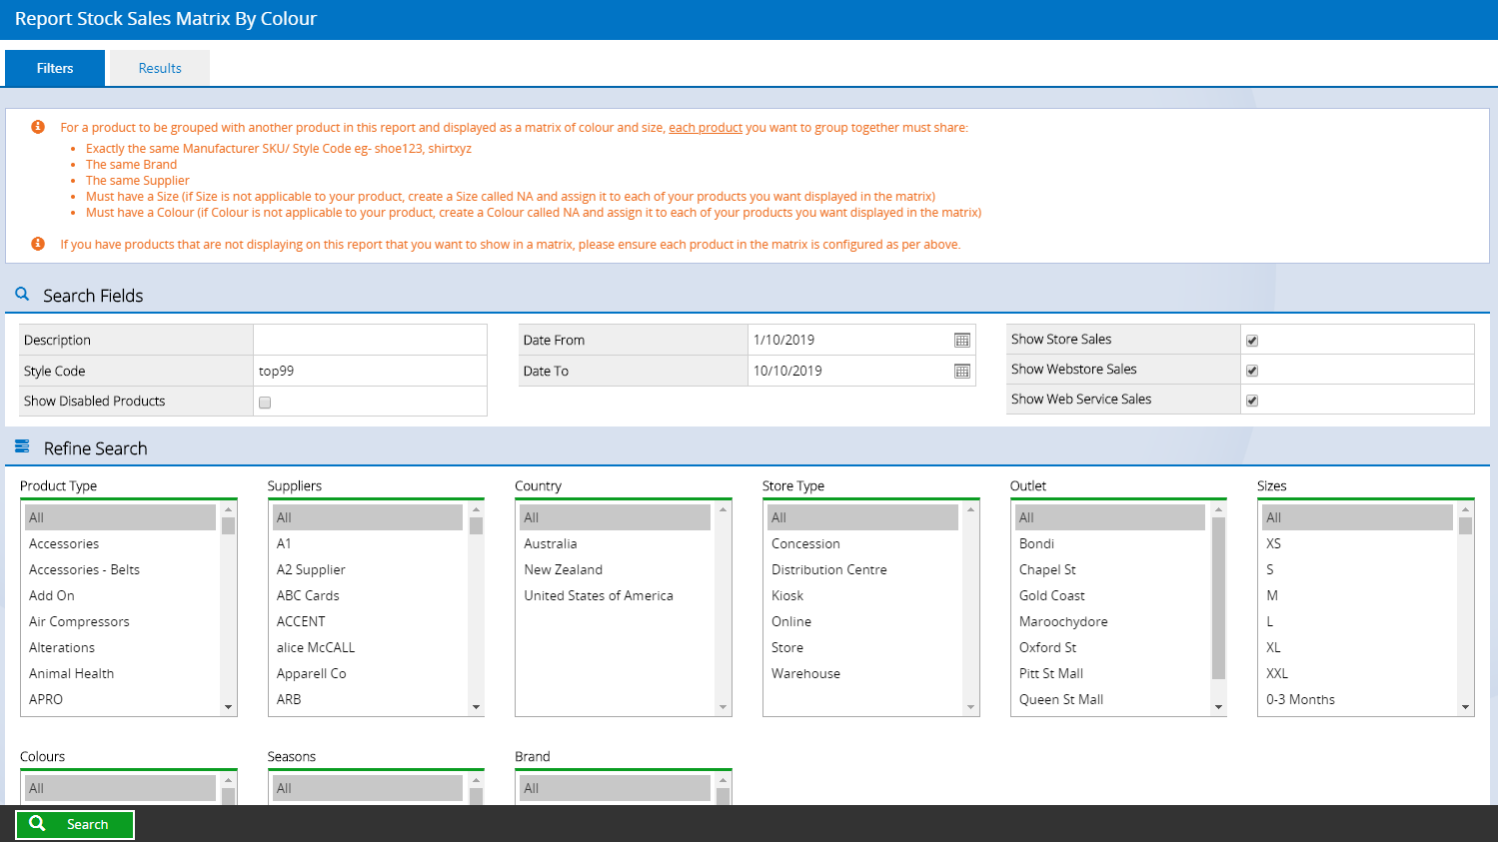Select New Zealand country
The image size is (1498, 842).
coord(615,569)
